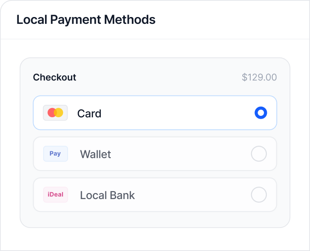Viewport: 310px width, 251px height.
Task: Click the pink iDeal badge icon
Action: [55, 194]
